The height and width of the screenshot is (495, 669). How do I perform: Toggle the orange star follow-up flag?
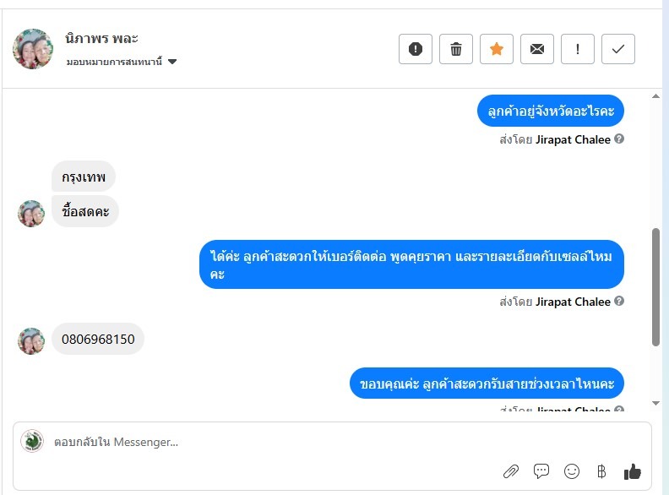click(497, 49)
